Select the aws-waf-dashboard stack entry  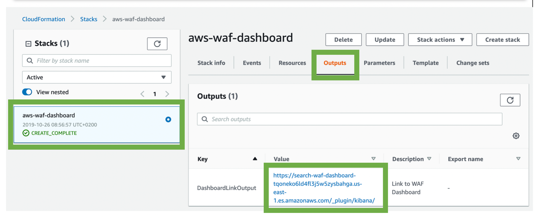click(x=97, y=125)
